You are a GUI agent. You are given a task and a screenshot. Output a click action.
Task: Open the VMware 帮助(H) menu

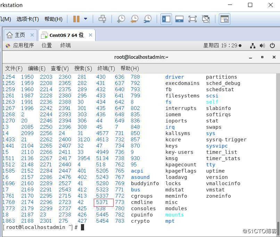[x=53, y=19]
